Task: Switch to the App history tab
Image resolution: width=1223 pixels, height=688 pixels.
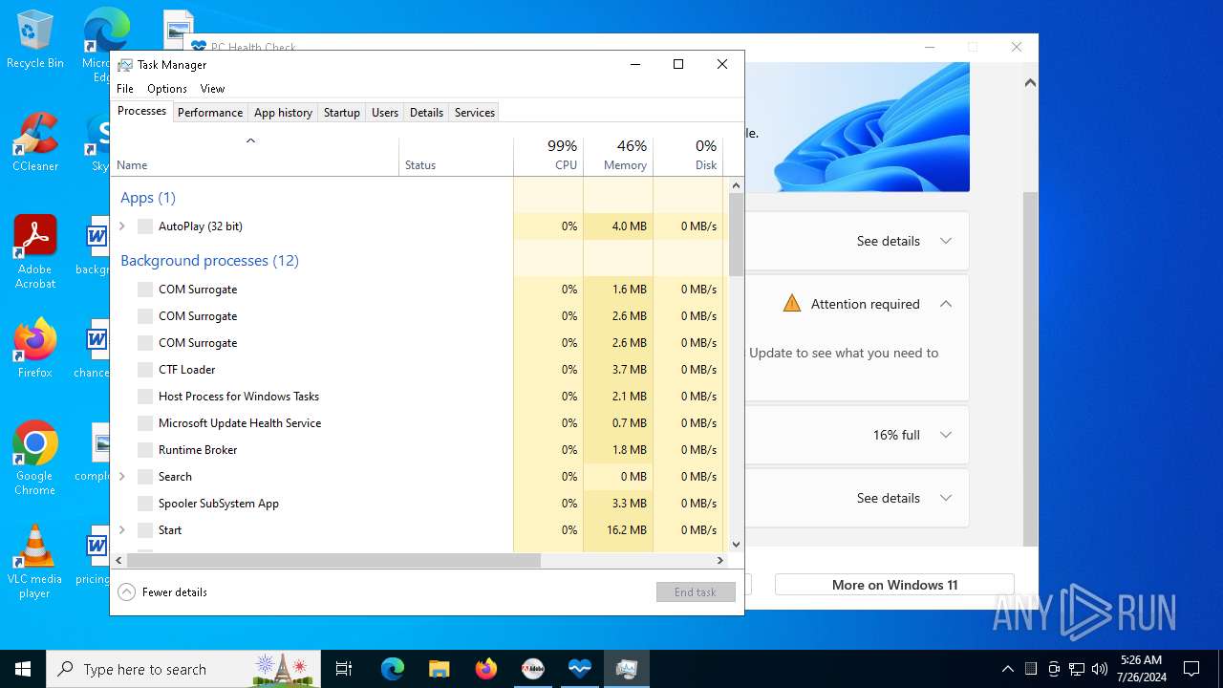Action: pyautogui.click(x=283, y=113)
